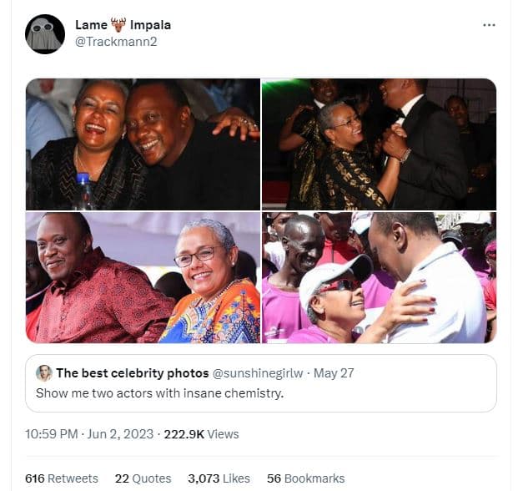Click the deer emoji in the display name
The height and width of the screenshot is (491, 518).
pyautogui.click(x=119, y=25)
